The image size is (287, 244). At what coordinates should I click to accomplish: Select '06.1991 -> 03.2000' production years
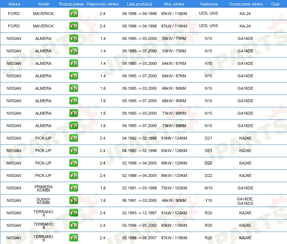139,200
